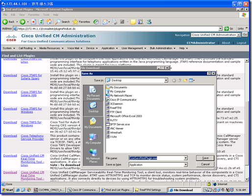Open the File menu in Internet Explorer
The image size is (252, 196).
pos(5,15)
